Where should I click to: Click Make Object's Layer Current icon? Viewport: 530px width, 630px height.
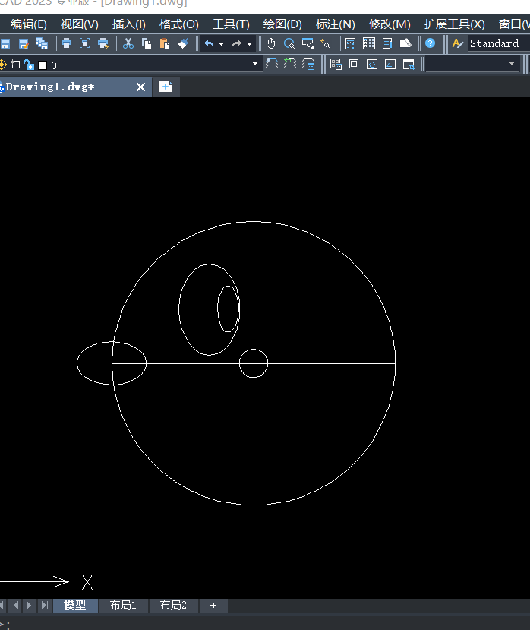coord(272,64)
